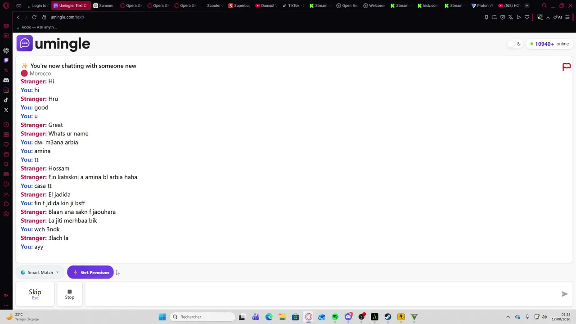The height and width of the screenshot is (324, 576).
Task: Open Discord in the Opera sidebar
Action: [6, 80]
